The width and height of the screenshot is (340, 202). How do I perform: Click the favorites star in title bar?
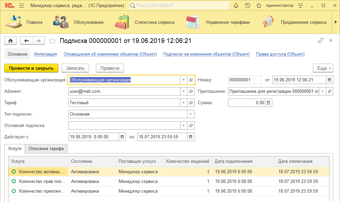point(259,6)
